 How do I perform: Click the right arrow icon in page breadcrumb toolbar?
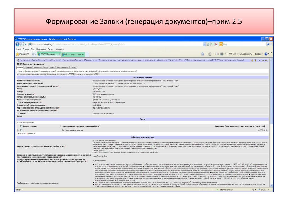point(266,60)
